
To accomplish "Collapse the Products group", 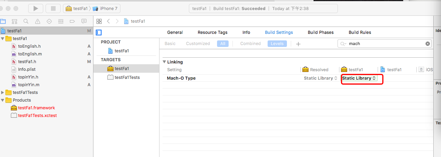I will [3, 100].
